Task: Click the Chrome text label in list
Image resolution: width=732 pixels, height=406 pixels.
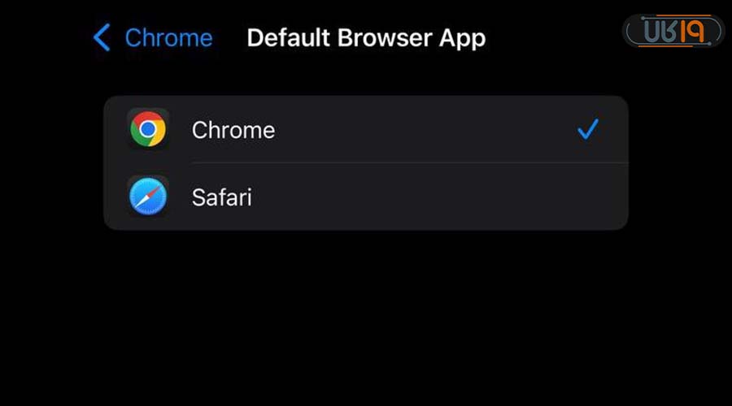Action: pyautogui.click(x=233, y=130)
